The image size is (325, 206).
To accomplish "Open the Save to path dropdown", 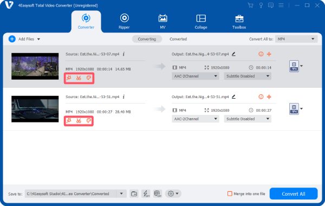I will (121, 194).
